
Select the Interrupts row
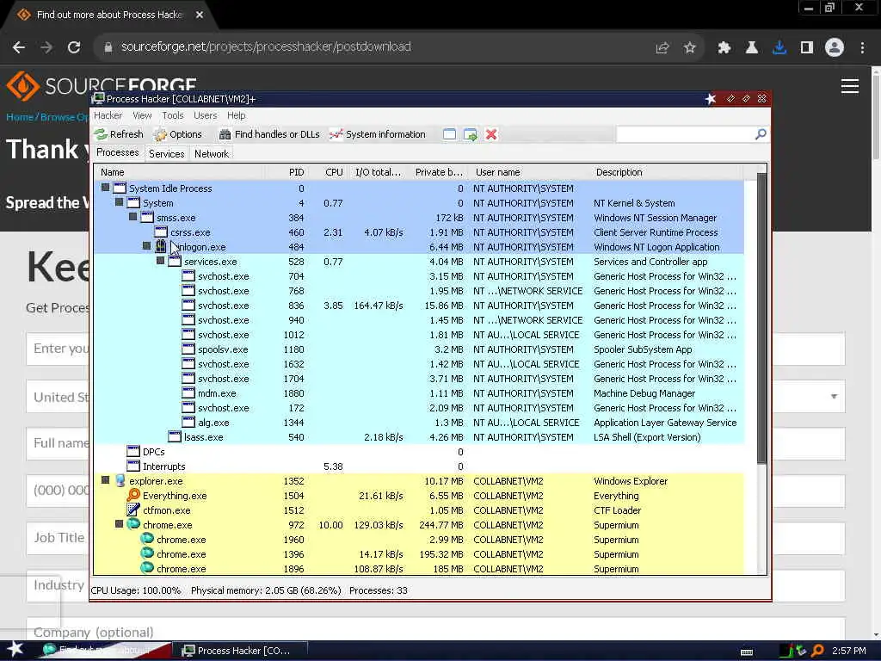pyautogui.click(x=419, y=466)
